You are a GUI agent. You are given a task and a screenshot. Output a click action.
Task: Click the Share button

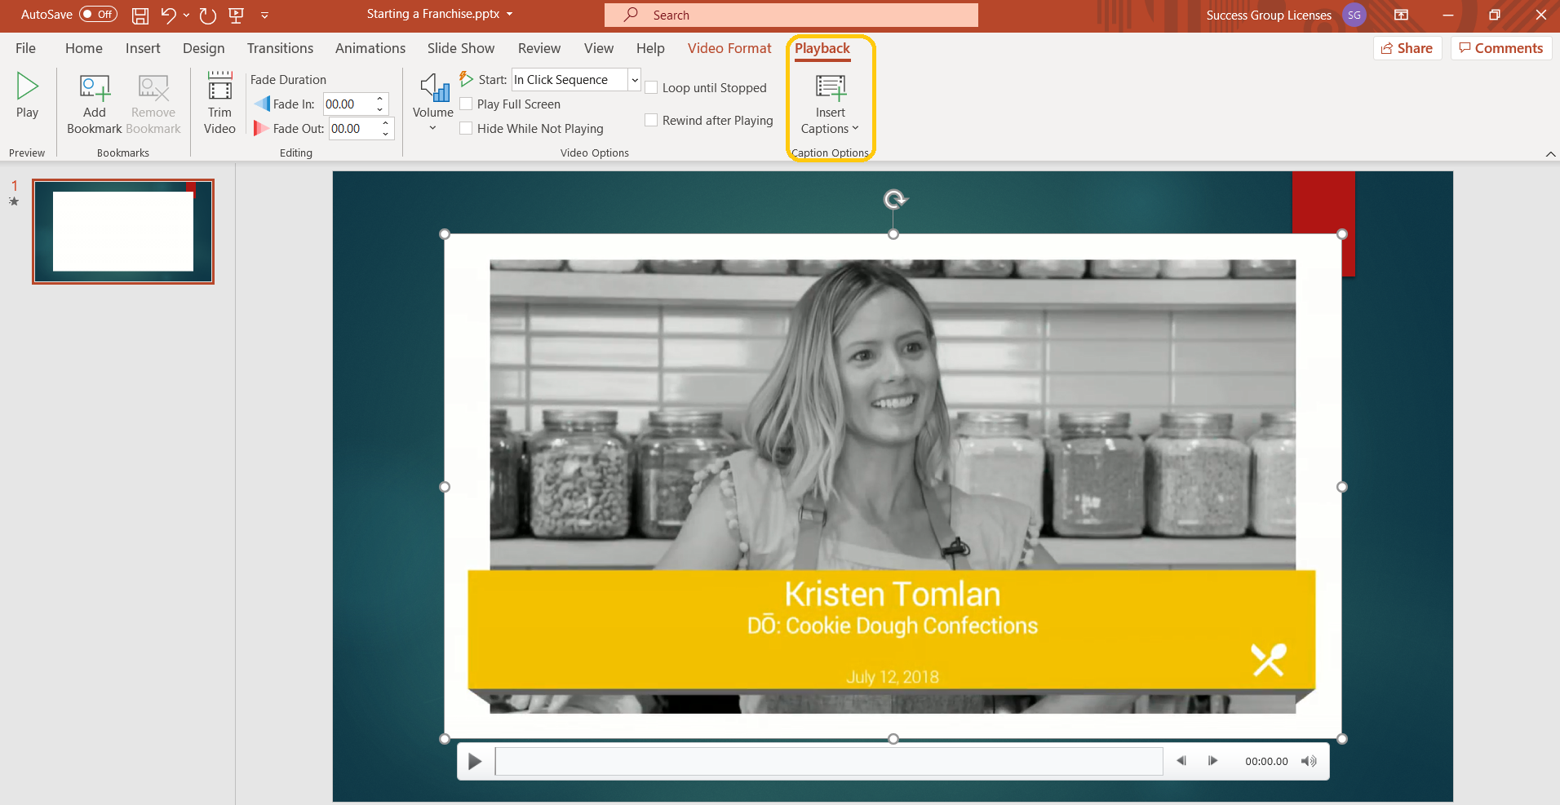[x=1407, y=48]
